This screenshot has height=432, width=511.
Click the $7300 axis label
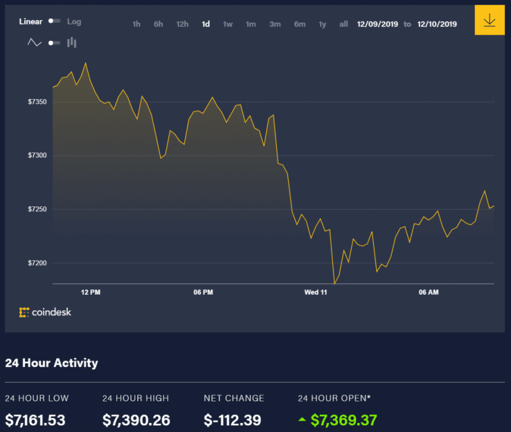click(37, 155)
